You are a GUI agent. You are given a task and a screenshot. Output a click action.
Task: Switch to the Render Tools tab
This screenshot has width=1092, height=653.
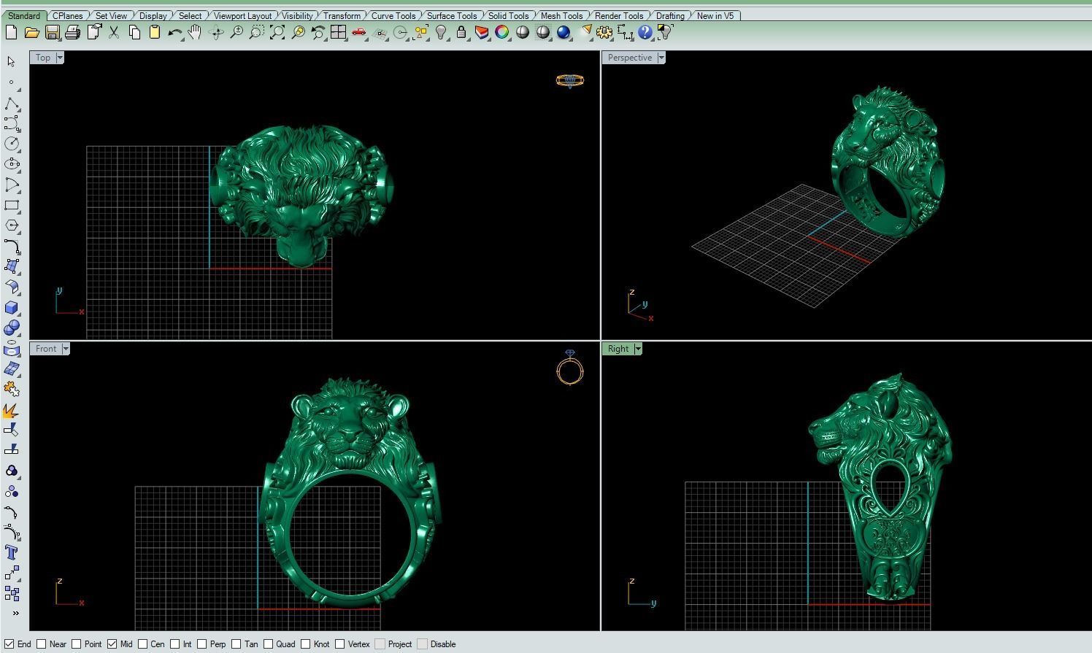pos(619,15)
